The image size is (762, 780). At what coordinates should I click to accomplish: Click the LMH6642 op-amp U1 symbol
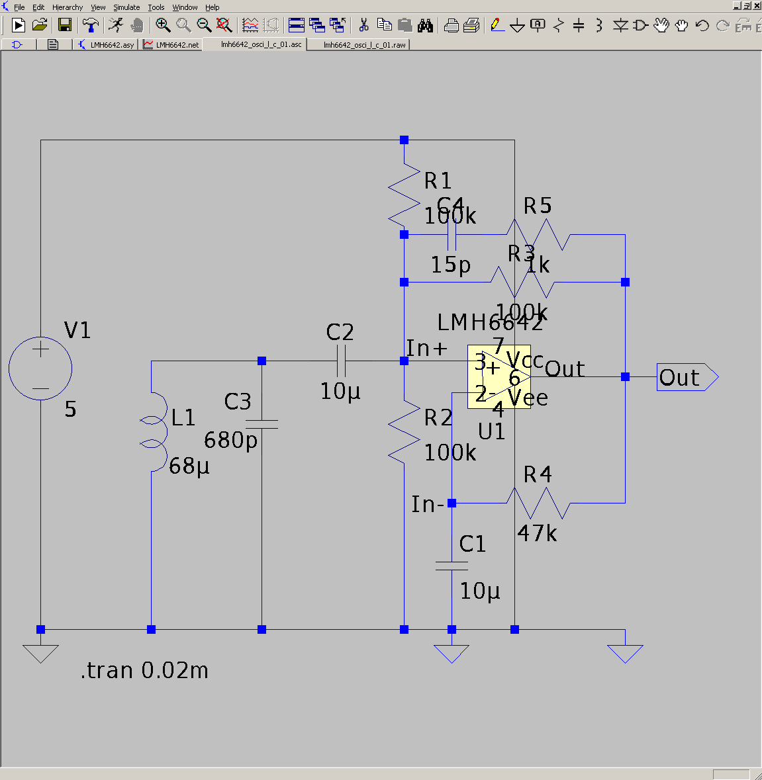[499, 376]
